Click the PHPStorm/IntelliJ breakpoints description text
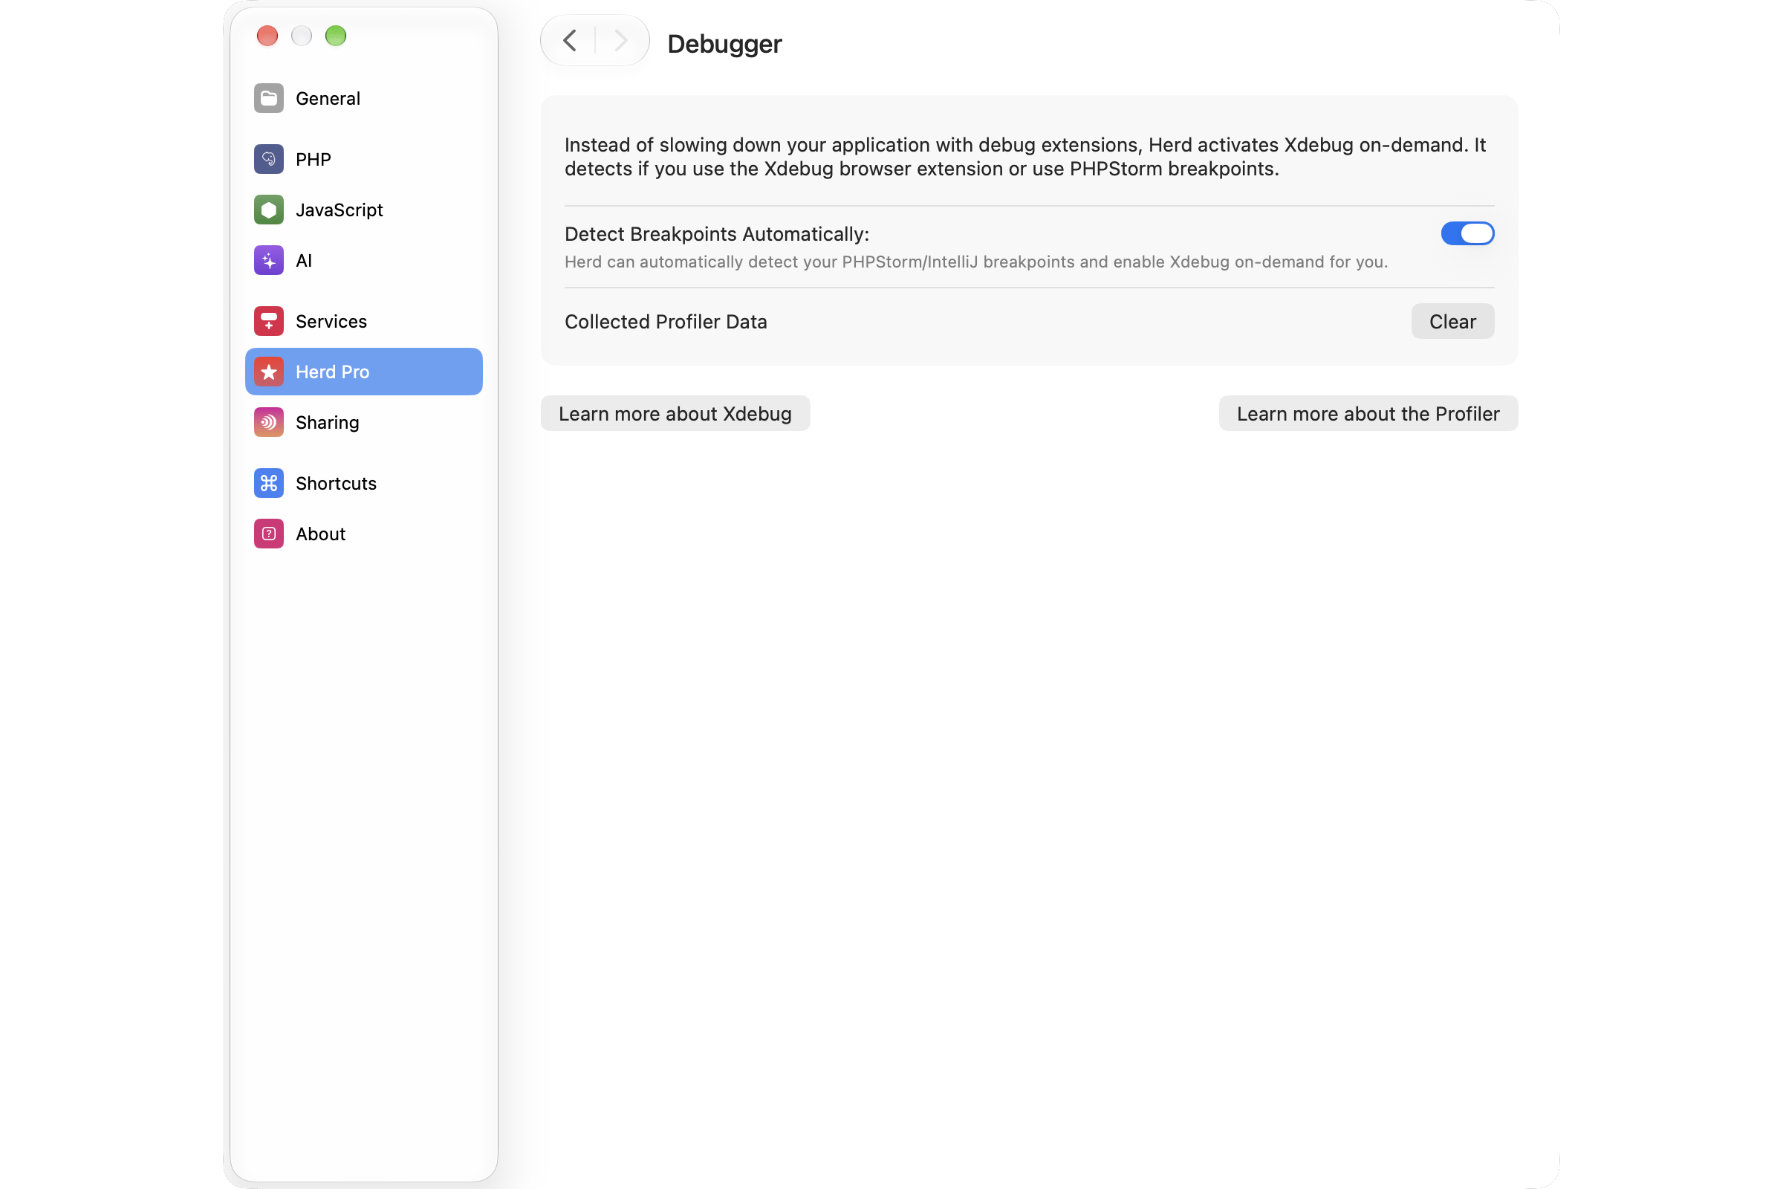The height and width of the screenshot is (1189, 1783). pyautogui.click(x=975, y=262)
